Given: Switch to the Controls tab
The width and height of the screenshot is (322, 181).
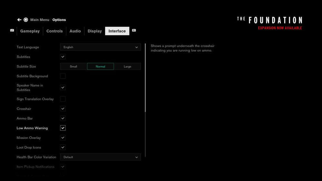Looking at the screenshot, I should [54, 31].
